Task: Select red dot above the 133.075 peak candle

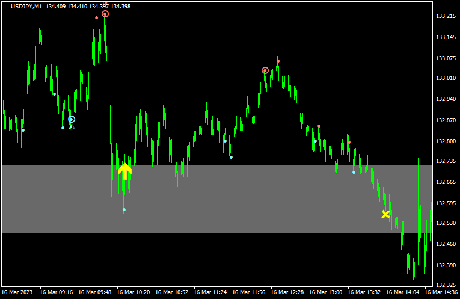Action: (278, 61)
